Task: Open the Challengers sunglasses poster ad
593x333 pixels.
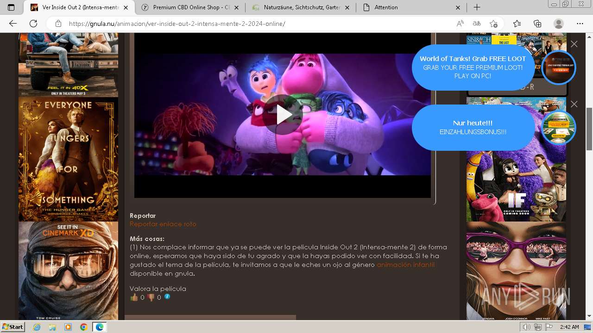Action: click(516, 271)
